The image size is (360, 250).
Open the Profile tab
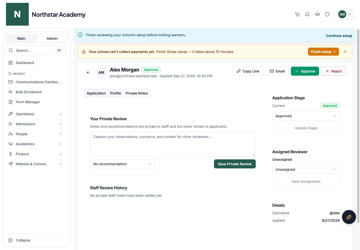(115, 93)
